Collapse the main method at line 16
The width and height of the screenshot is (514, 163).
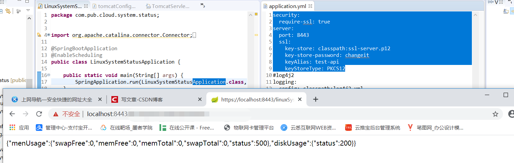click(48, 75)
